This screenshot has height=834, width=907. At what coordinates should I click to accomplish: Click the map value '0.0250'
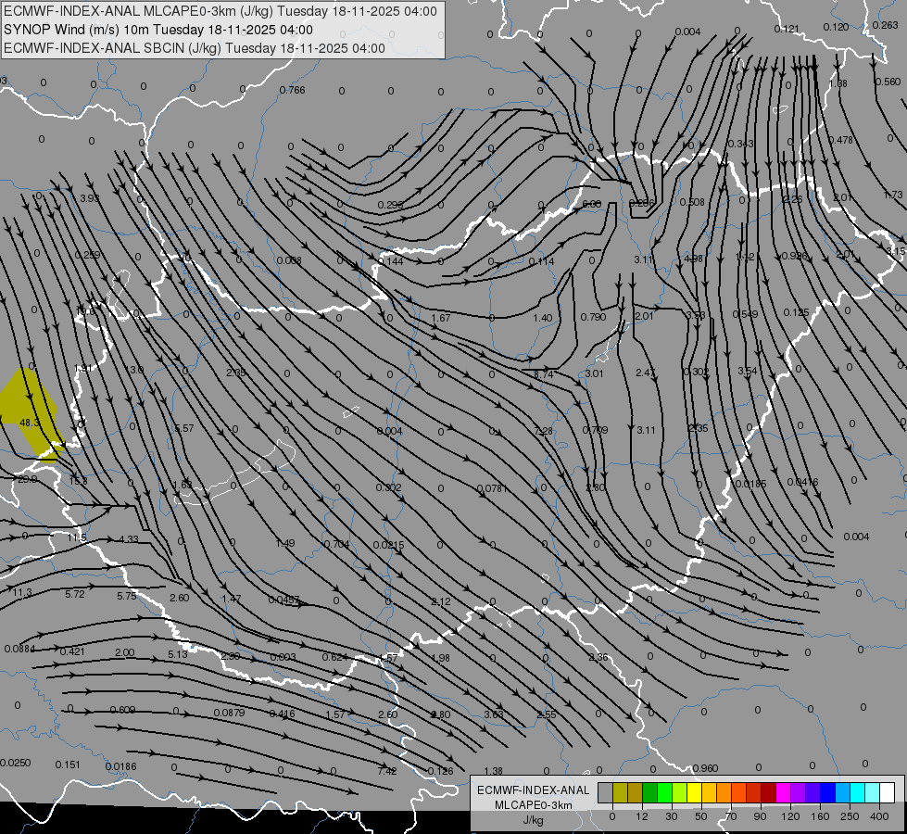click(x=15, y=763)
